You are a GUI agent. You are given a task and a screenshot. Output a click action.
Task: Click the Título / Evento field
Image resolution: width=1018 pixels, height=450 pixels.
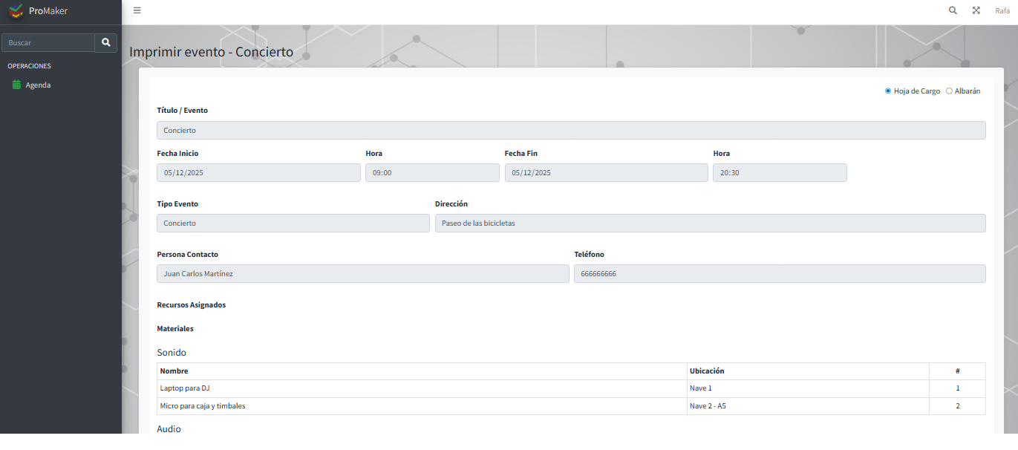(570, 131)
